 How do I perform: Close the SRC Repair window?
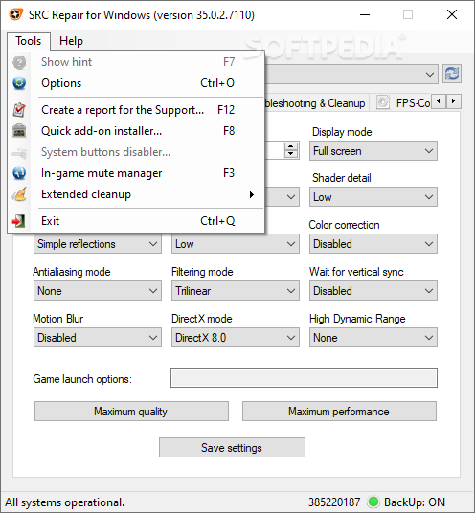point(452,14)
